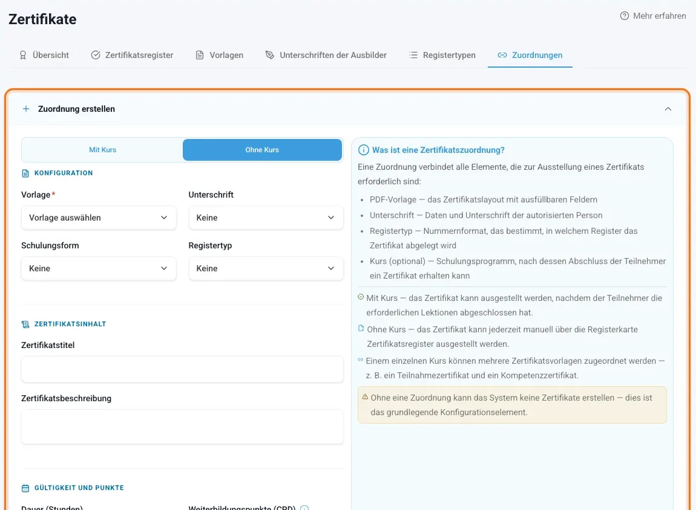This screenshot has width=696, height=510.
Task: Click the Zuordnungen link icon
Action: point(502,55)
